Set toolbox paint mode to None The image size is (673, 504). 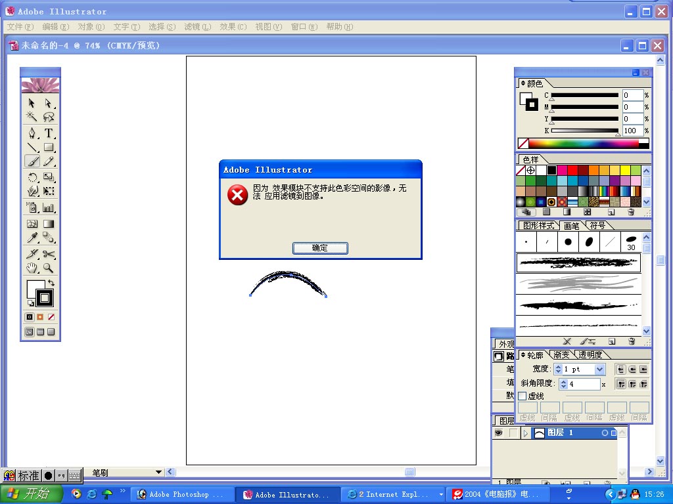pyautogui.click(x=51, y=317)
